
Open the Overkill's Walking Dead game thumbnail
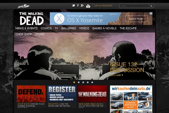click(92, 94)
